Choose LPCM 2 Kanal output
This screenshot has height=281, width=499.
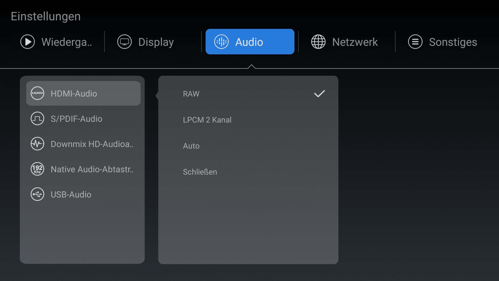pyautogui.click(x=207, y=120)
